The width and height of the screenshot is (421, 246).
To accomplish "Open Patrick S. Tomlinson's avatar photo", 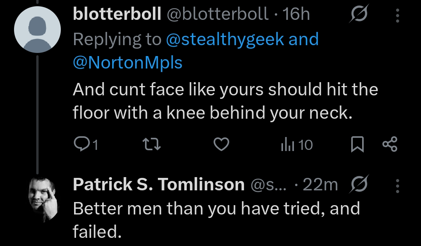I will 43,199.
